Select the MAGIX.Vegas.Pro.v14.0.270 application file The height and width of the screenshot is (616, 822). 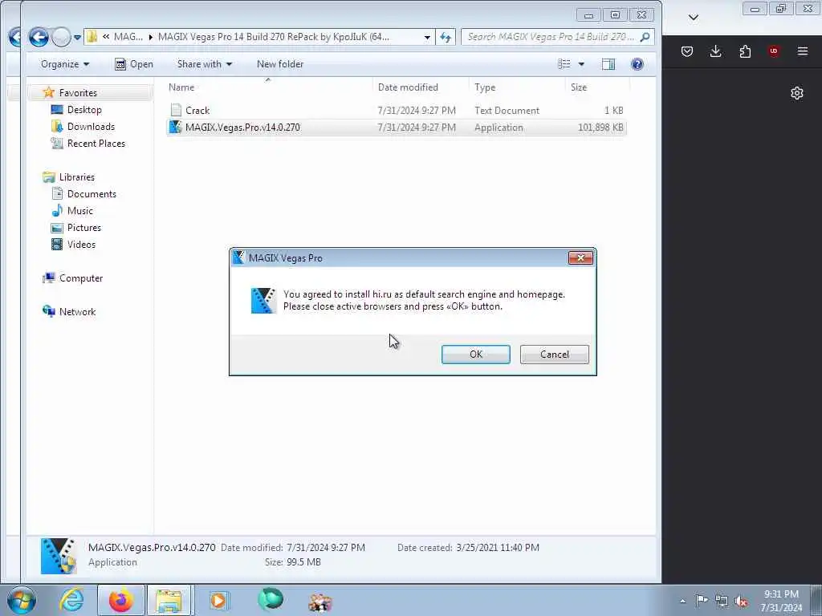tap(396, 128)
